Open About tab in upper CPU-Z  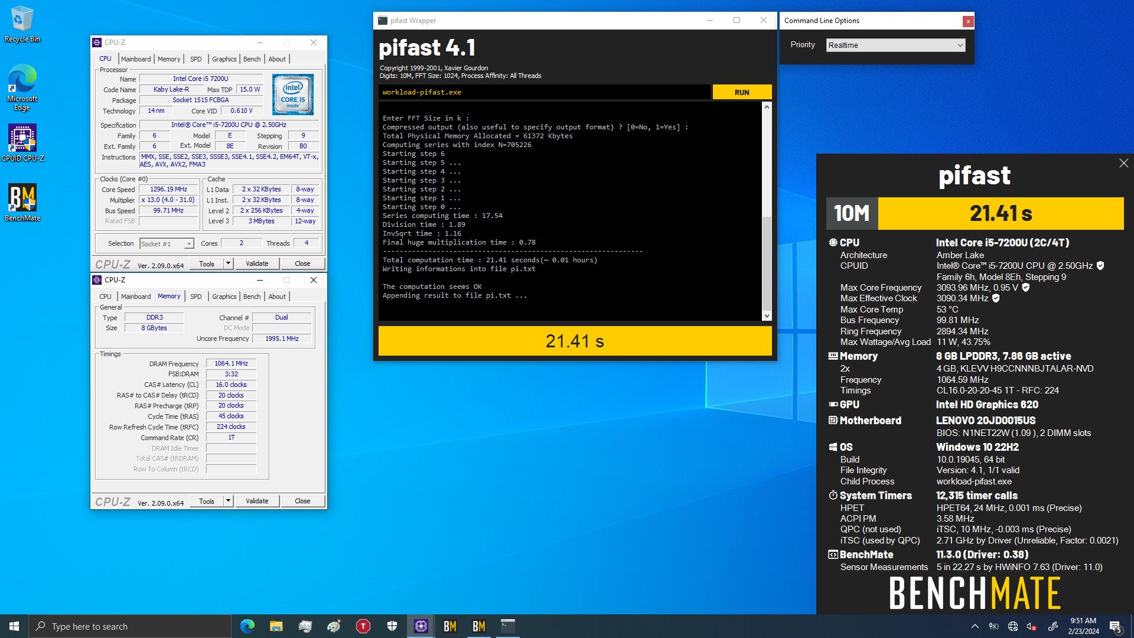pos(277,59)
